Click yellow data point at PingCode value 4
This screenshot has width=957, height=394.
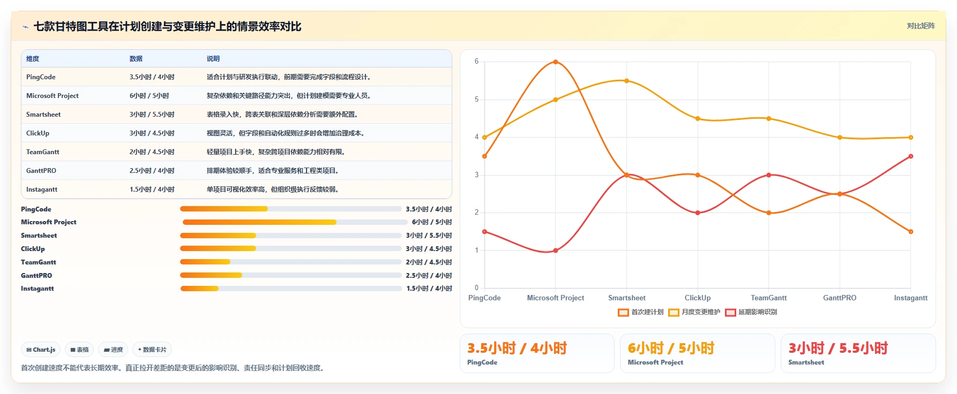484,138
